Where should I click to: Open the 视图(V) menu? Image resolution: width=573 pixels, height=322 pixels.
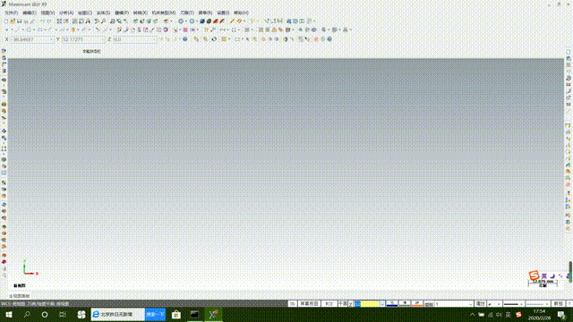click(x=47, y=13)
